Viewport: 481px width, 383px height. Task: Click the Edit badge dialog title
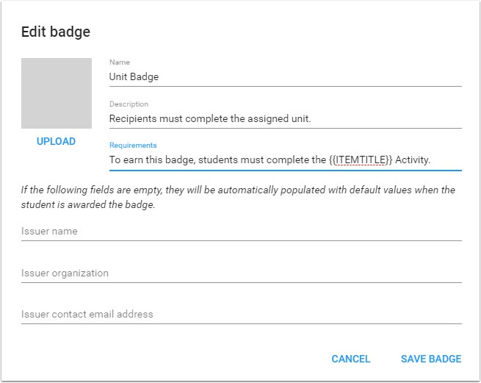56,32
